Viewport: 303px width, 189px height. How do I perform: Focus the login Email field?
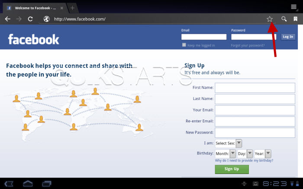point(204,37)
